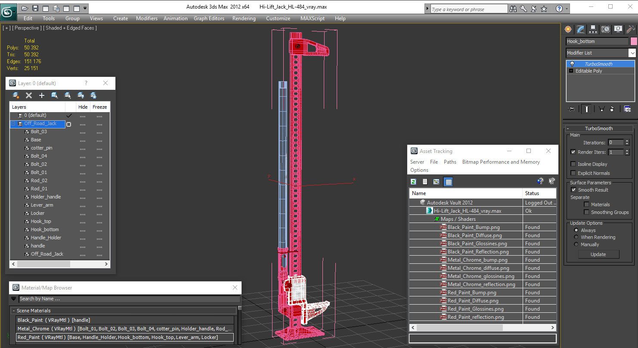Remove modifier from the stack icon
Viewport: 638px width, 348px height.
click(612, 109)
